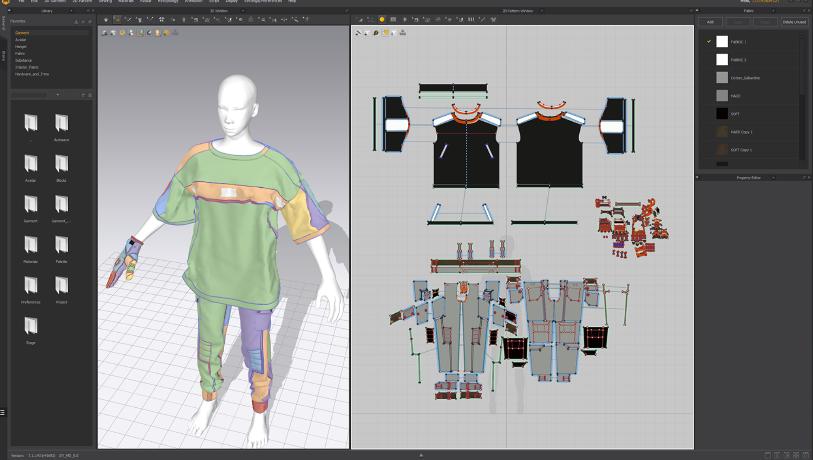Click the Delete Unused button

point(794,22)
